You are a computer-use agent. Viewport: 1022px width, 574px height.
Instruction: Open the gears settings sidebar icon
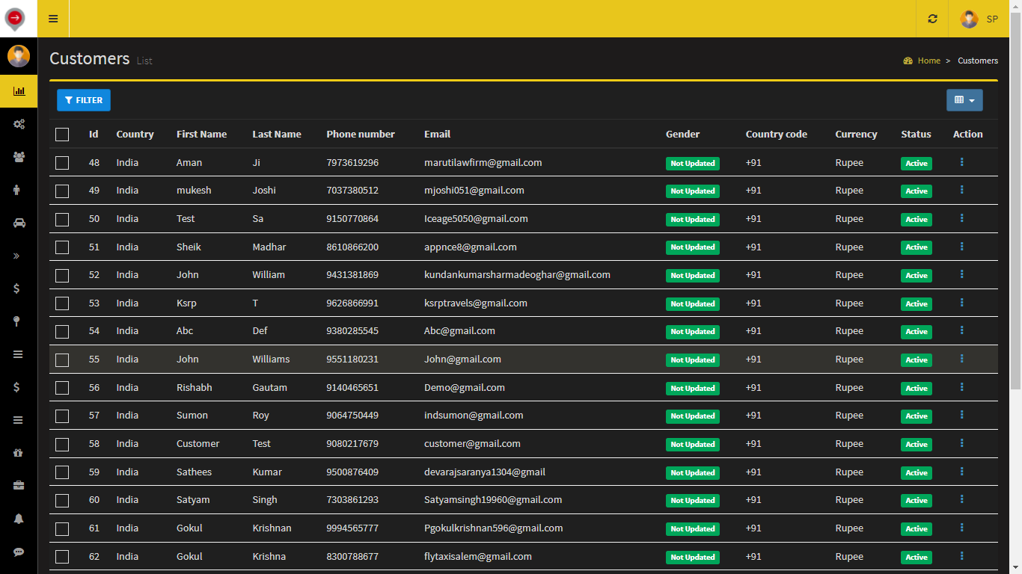click(x=19, y=124)
